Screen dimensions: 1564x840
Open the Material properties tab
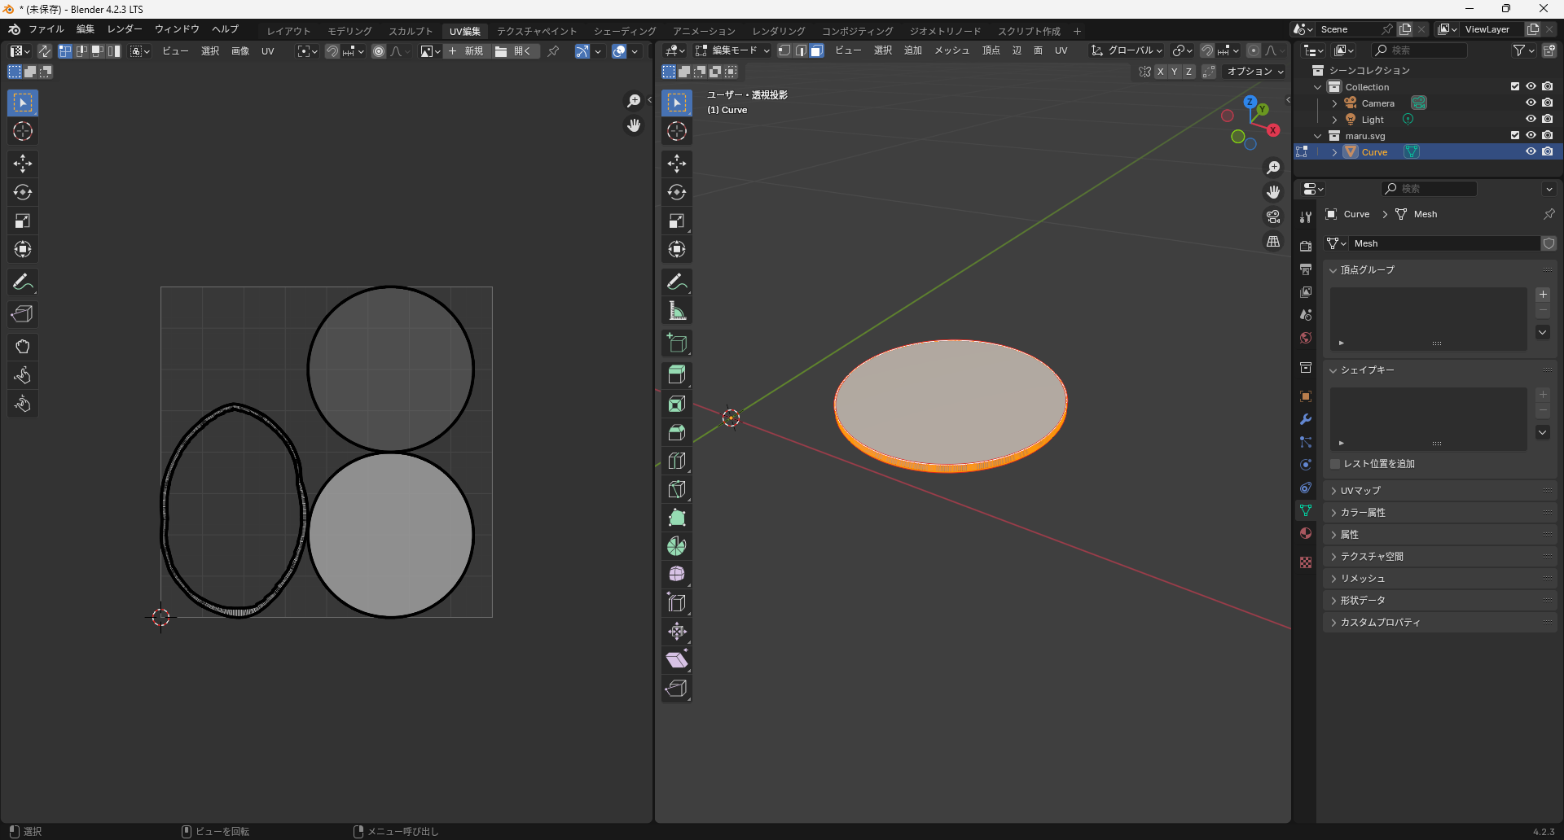1306,533
